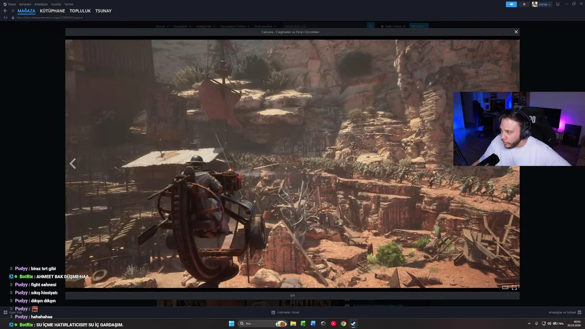Open the grey hexagon app in taskbar
Viewport: 585px width, 329px height.
point(323,324)
